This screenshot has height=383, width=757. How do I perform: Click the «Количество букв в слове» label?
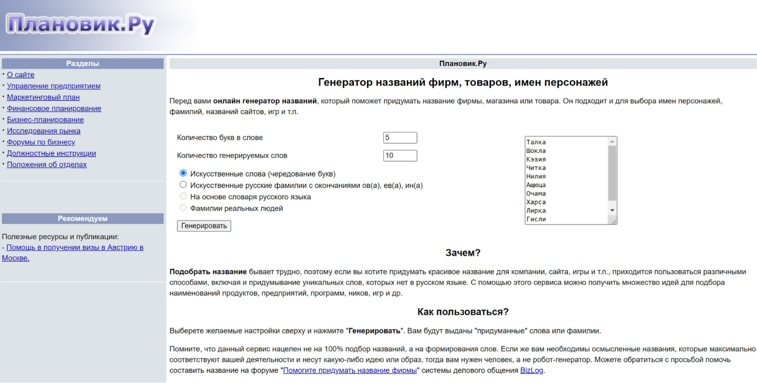click(x=220, y=138)
